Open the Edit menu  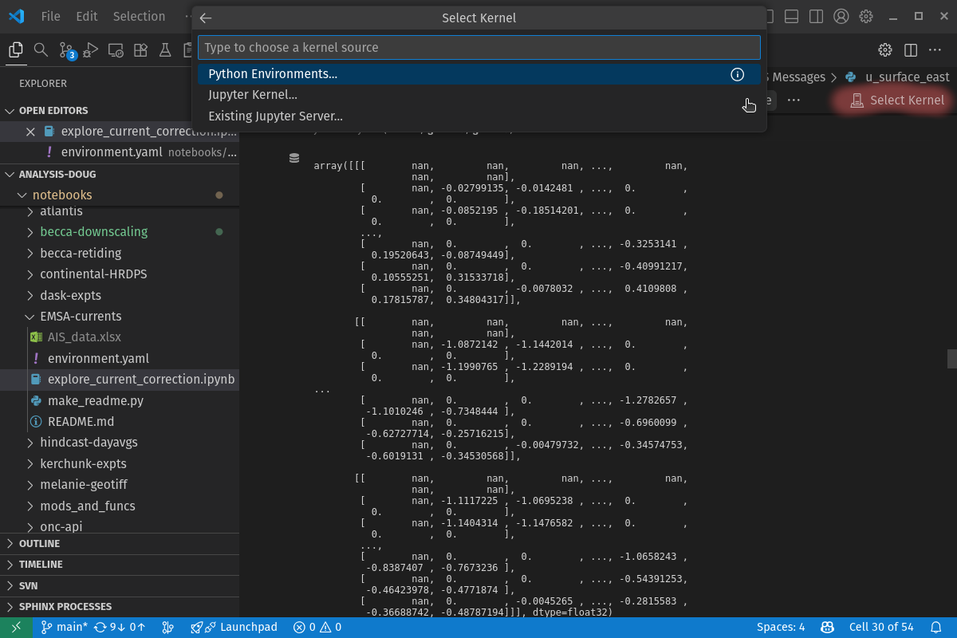(87, 16)
